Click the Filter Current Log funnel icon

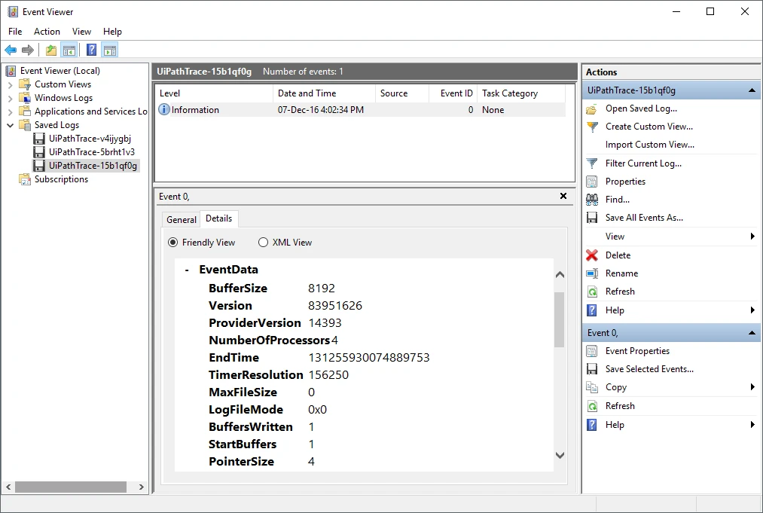(x=592, y=163)
